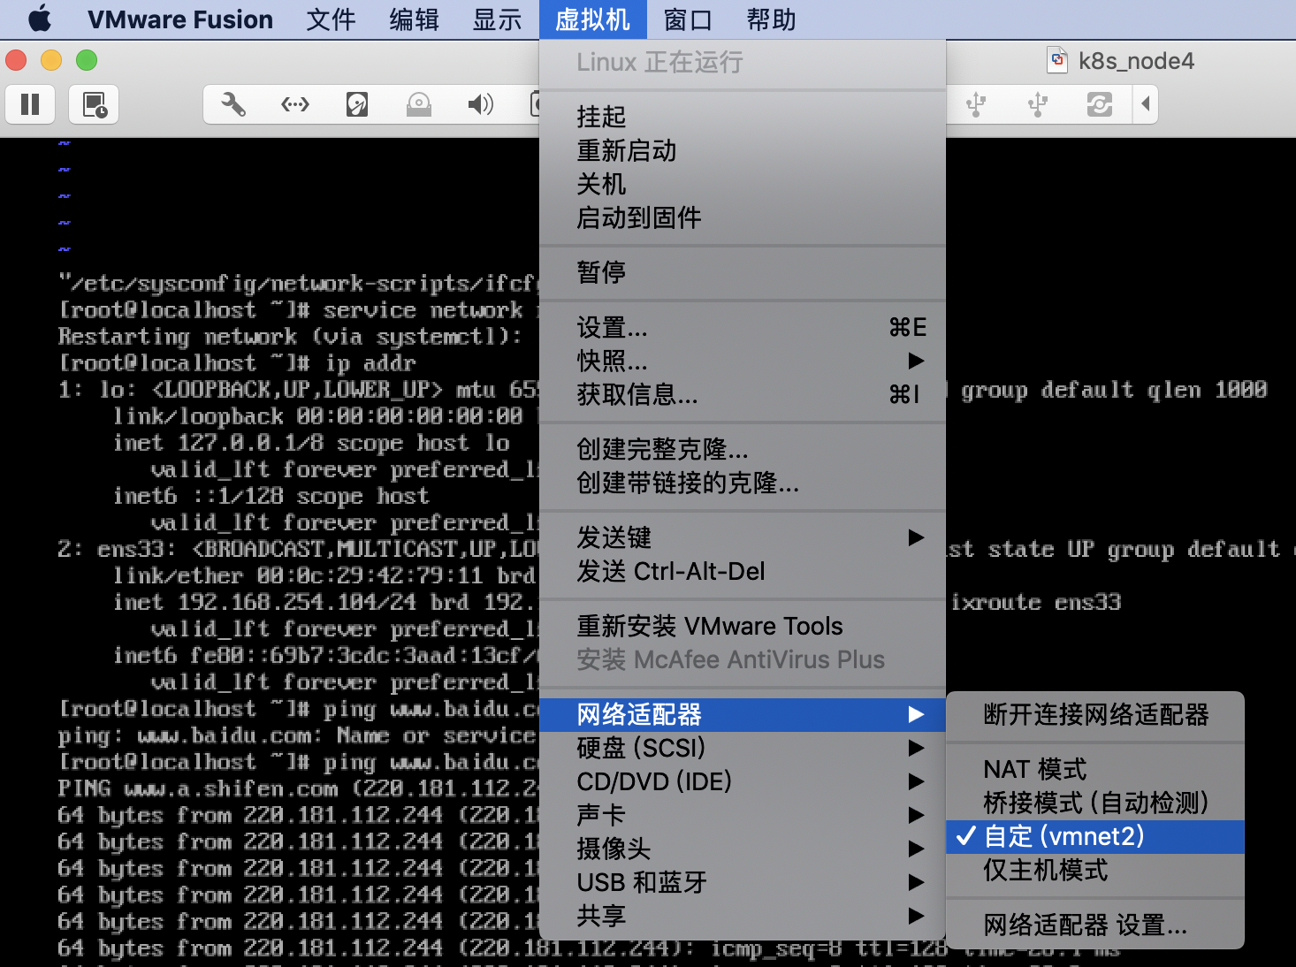Select 创建带链接的克隆... menu item
The height and width of the screenshot is (967, 1296).
(x=743, y=483)
